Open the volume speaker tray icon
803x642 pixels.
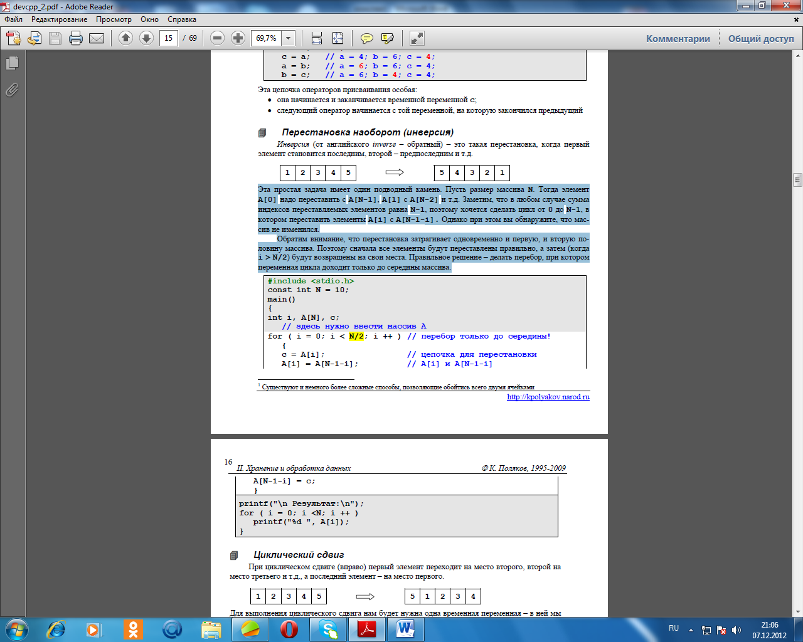737,629
